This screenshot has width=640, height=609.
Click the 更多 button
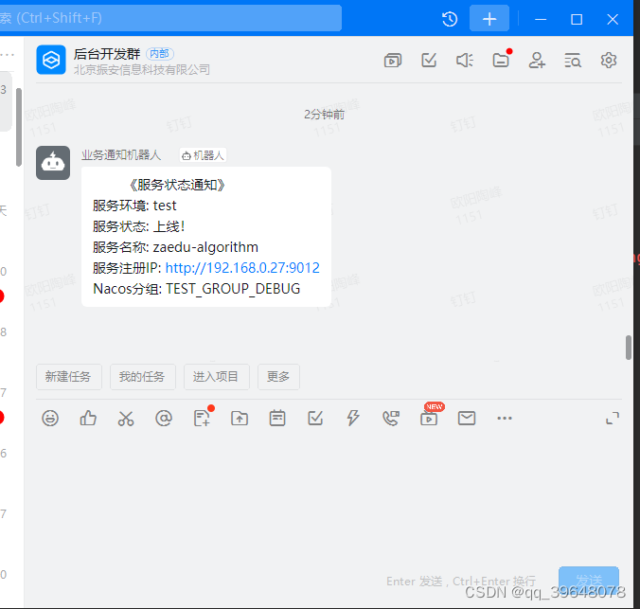tap(278, 377)
